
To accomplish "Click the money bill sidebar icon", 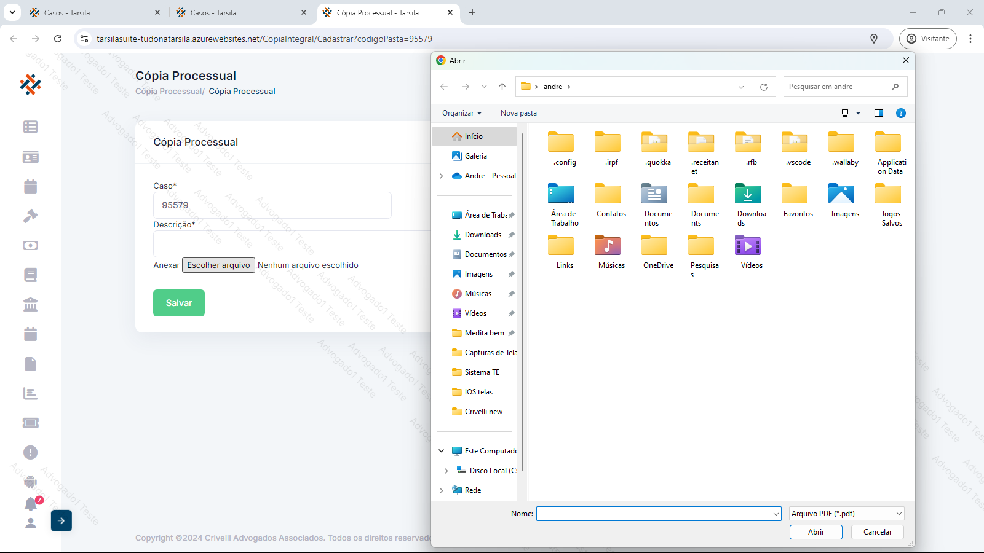I will [x=30, y=245].
